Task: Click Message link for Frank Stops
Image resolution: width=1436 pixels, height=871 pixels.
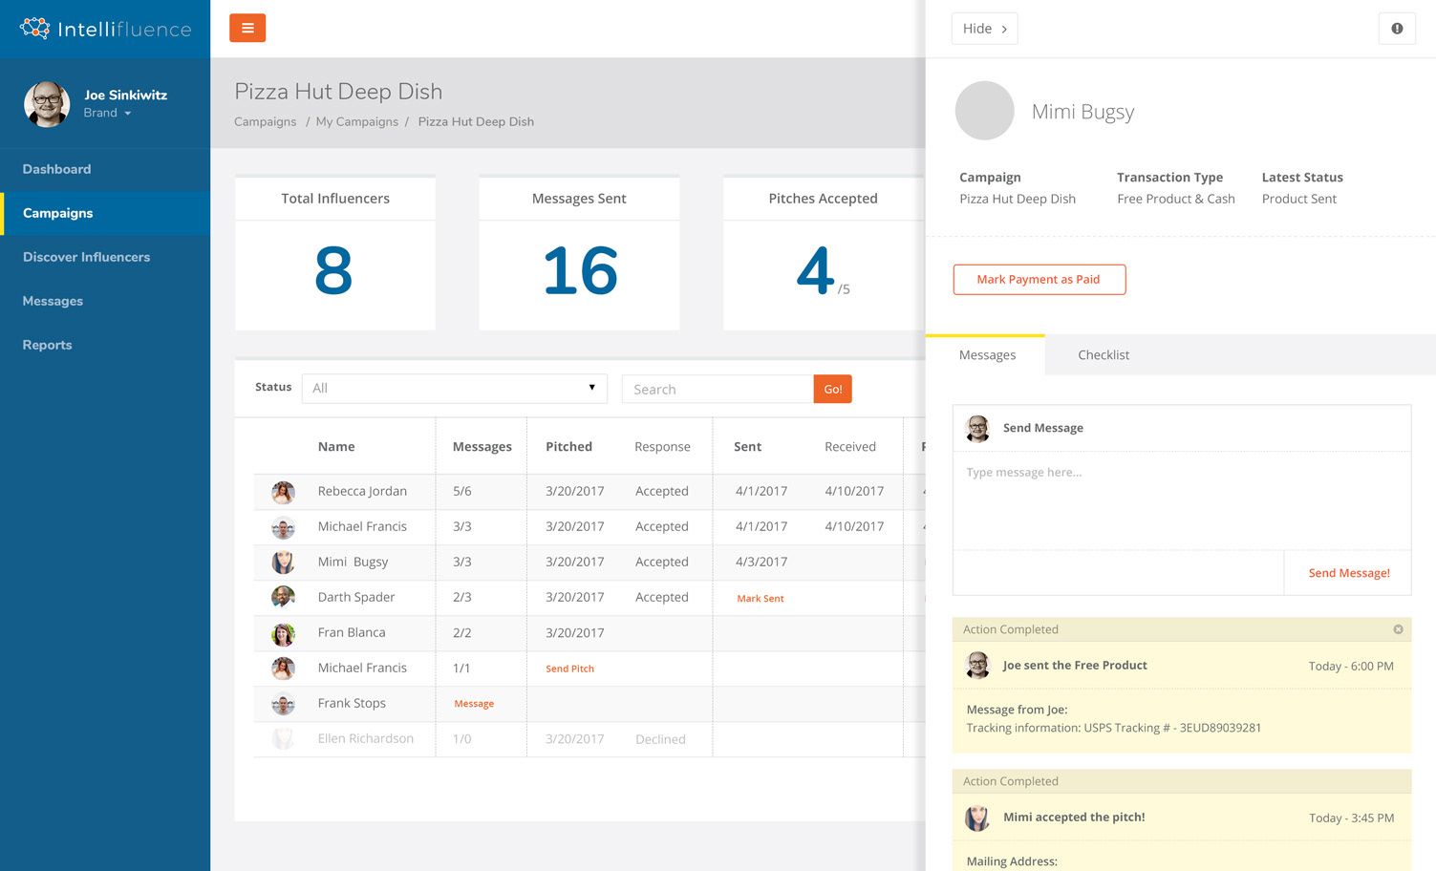Action: point(474,704)
